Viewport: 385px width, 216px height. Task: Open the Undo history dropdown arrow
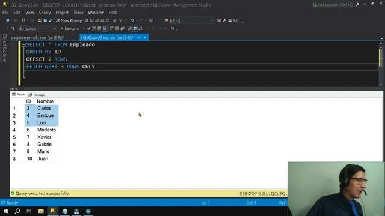[x=137, y=20]
